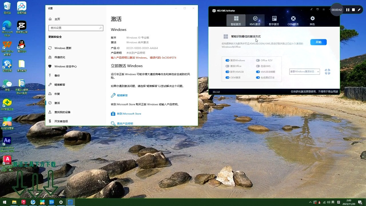This screenshot has height=206, width=366.
Task: Open the 360安全卫士 desktop icon
Action: coord(7,104)
